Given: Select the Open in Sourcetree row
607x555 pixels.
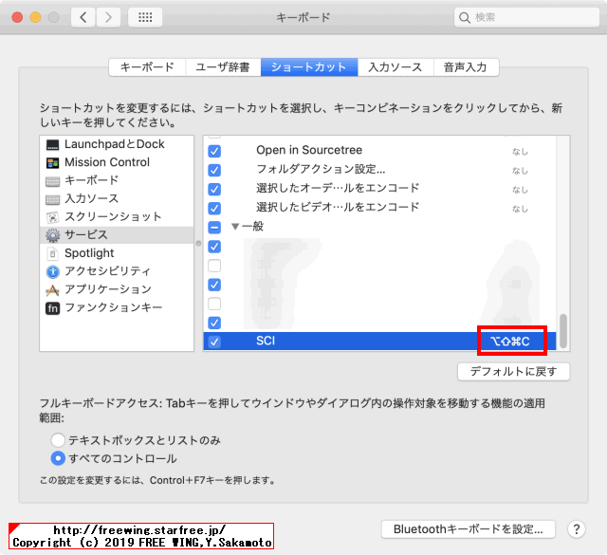Looking at the screenshot, I should click(379, 150).
